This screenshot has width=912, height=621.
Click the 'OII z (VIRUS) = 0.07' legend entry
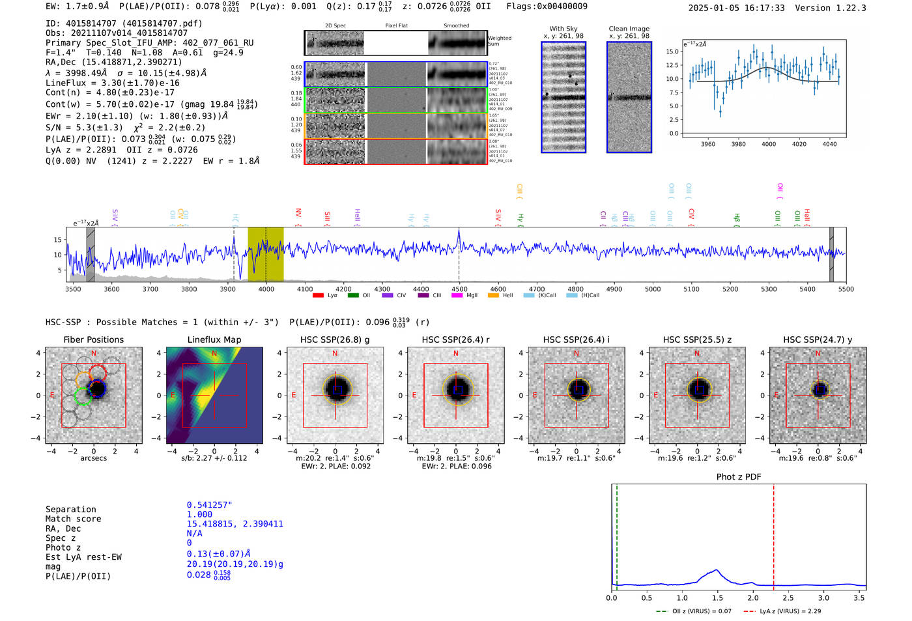pyautogui.click(x=694, y=611)
